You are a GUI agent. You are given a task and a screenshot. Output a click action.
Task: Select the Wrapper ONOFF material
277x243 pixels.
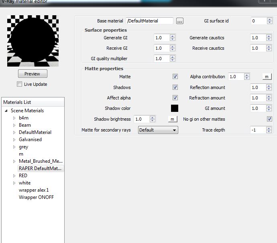36,197
